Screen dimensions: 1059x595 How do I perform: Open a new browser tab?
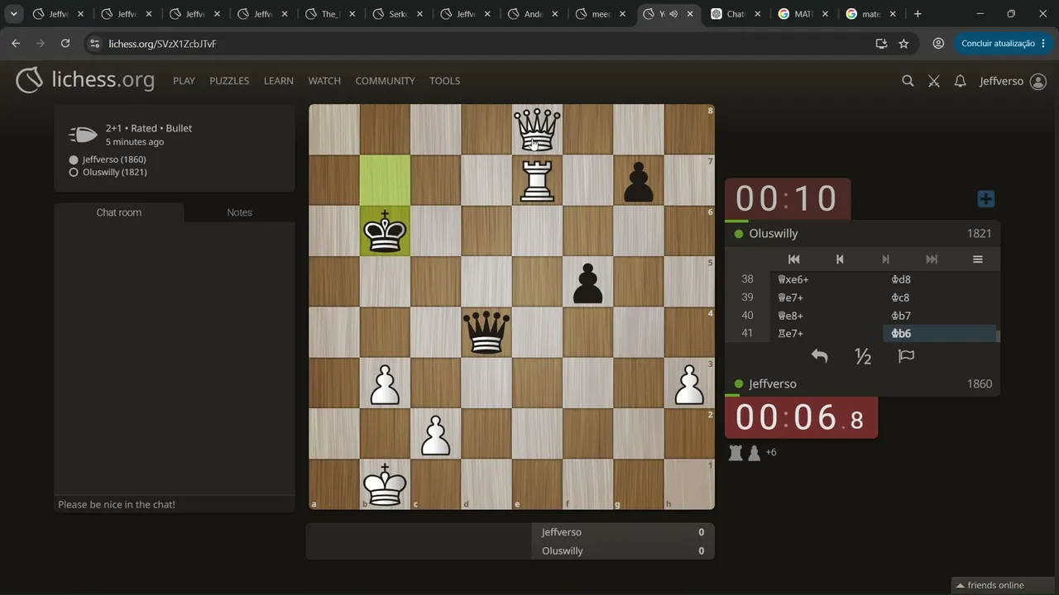(918, 14)
